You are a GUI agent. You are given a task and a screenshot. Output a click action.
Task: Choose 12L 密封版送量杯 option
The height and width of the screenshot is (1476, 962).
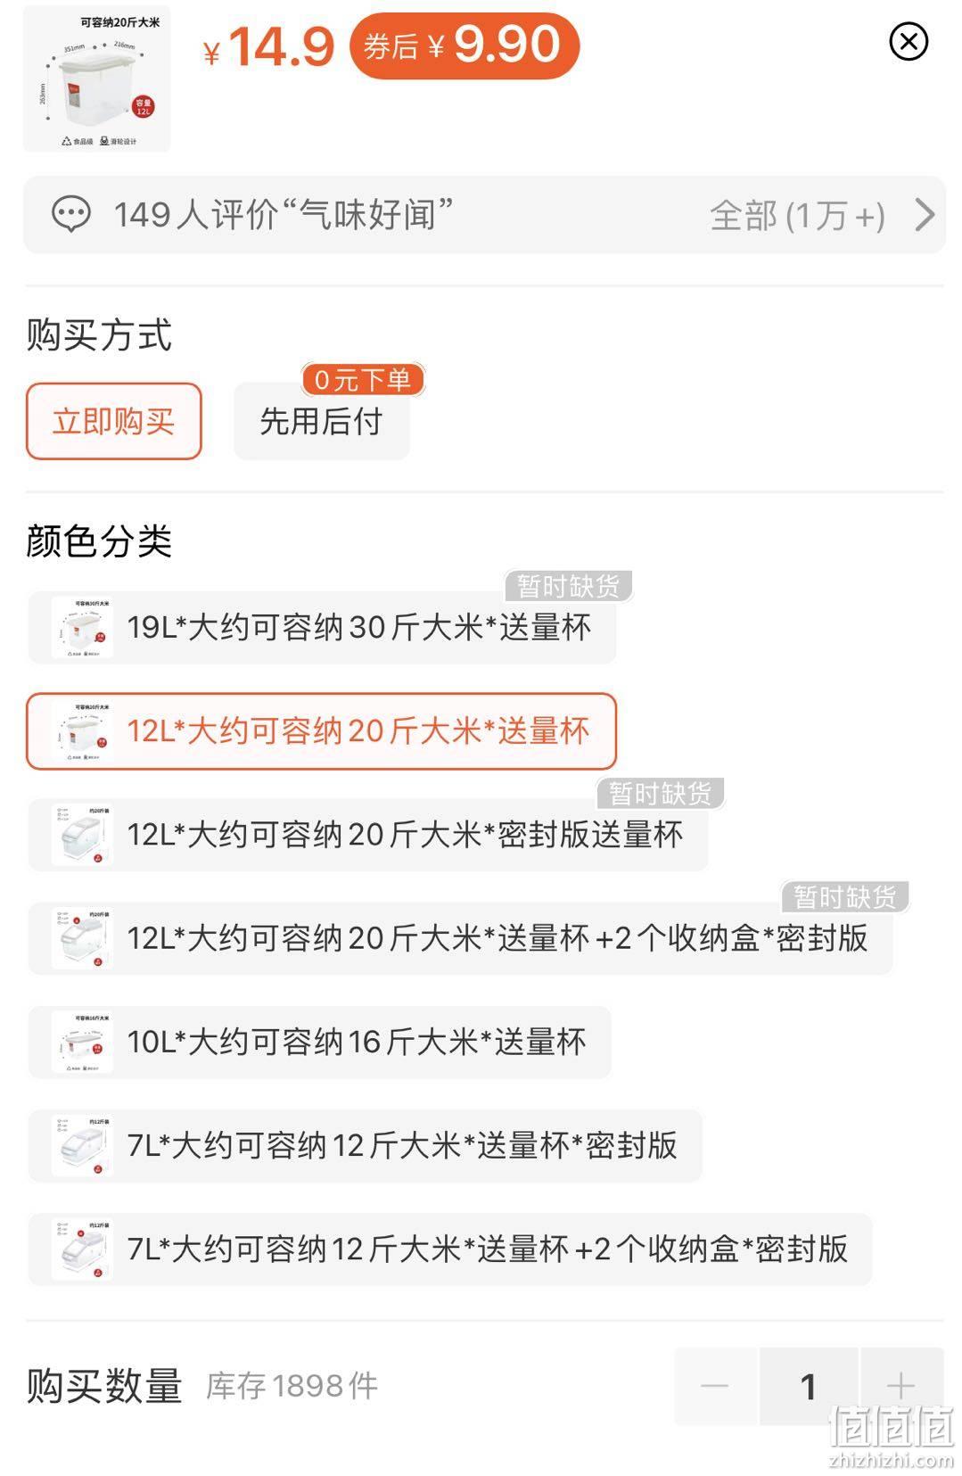368,835
